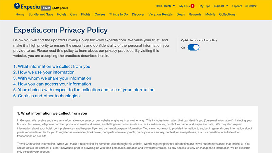Open Discover in the navigation bar
This screenshot has height=153, width=272.
138,14
